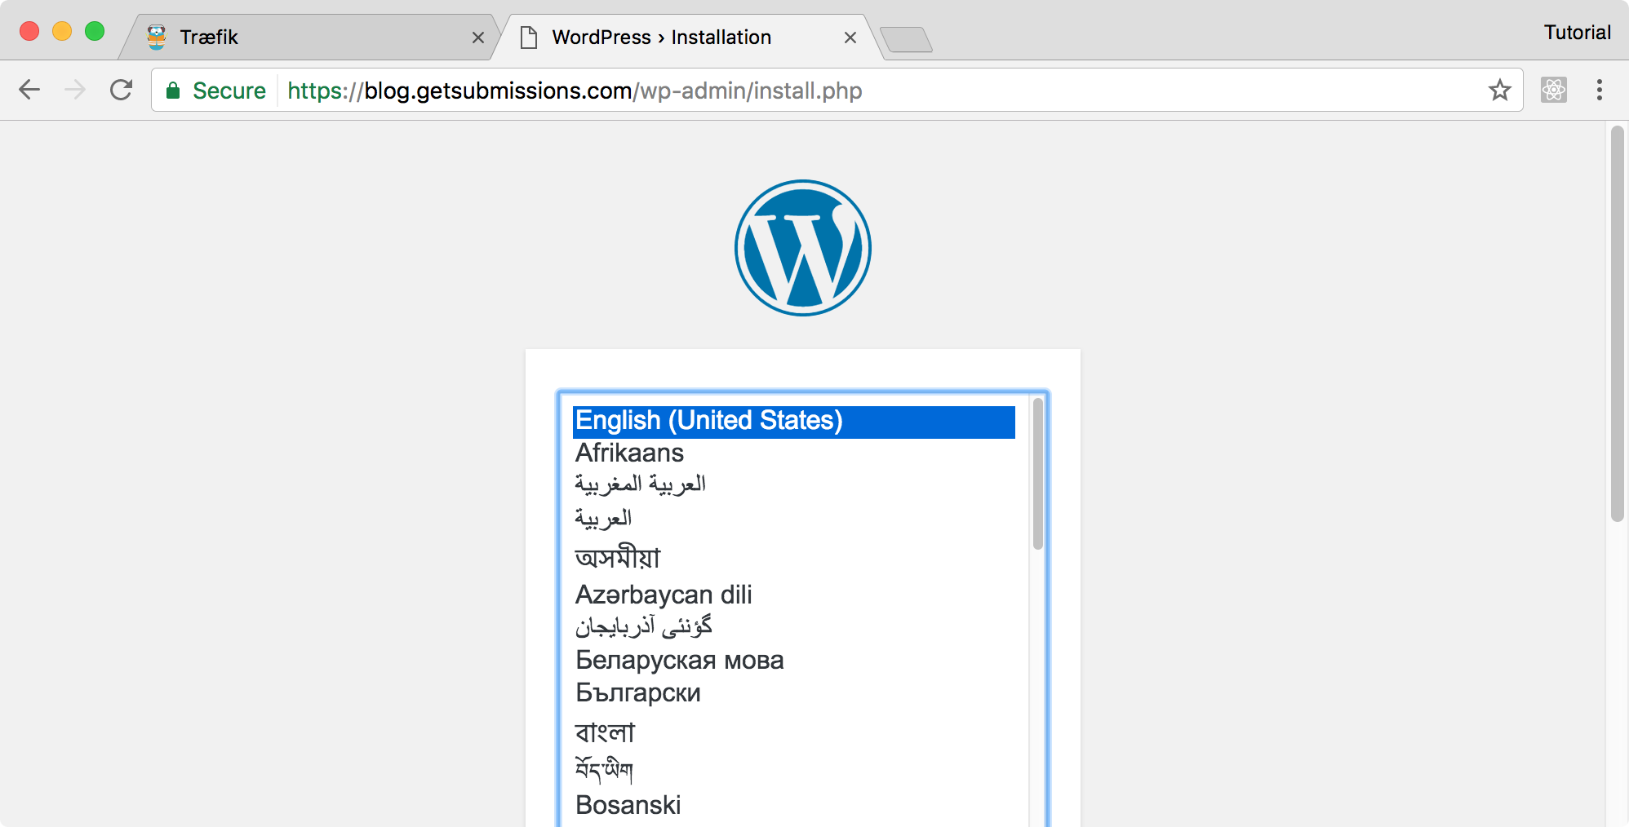Click the page vertical scrollbar thumb
This screenshot has height=827, width=1629.
(1618, 324)
